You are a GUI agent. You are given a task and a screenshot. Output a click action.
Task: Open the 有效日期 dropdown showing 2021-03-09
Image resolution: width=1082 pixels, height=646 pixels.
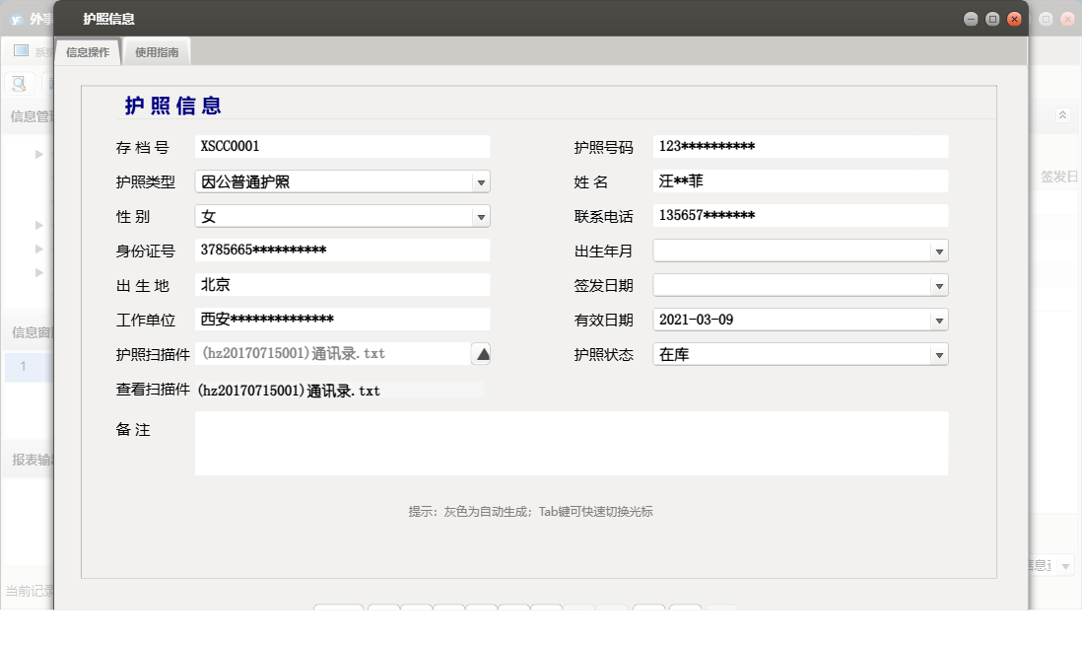point(939,319)
